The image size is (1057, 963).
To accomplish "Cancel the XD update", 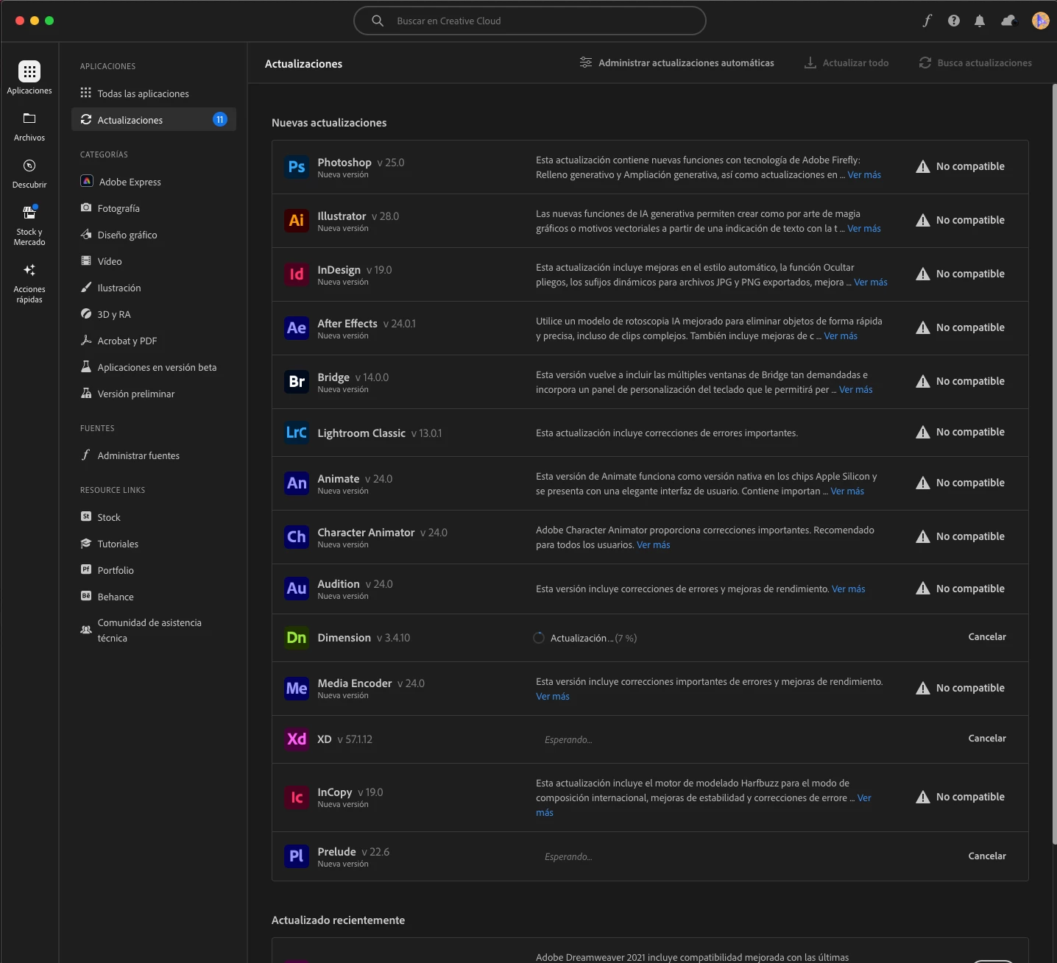I will [x=987, y=739].
